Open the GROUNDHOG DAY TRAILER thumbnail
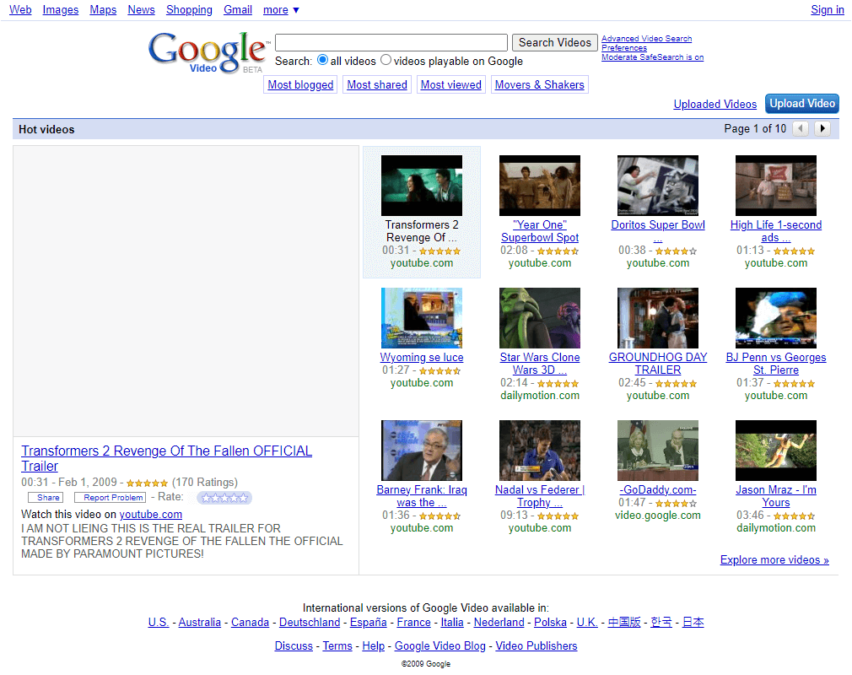Image resolution: width=852 pixels, height=675 pixels. 658,318
